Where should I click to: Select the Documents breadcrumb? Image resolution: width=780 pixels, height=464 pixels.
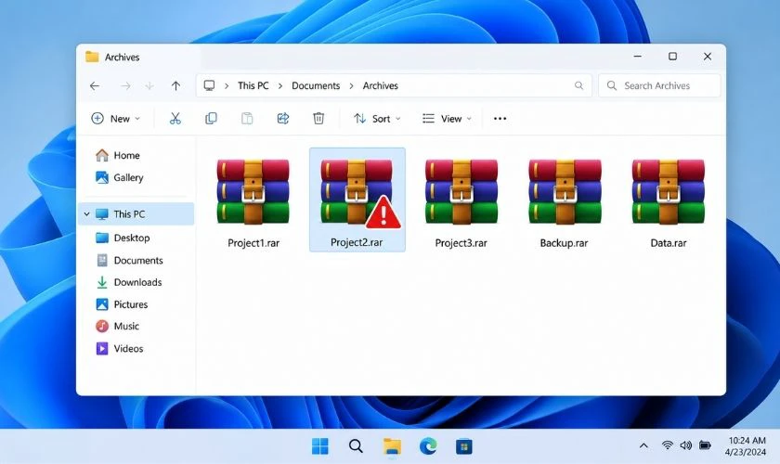tap(316, 85)
